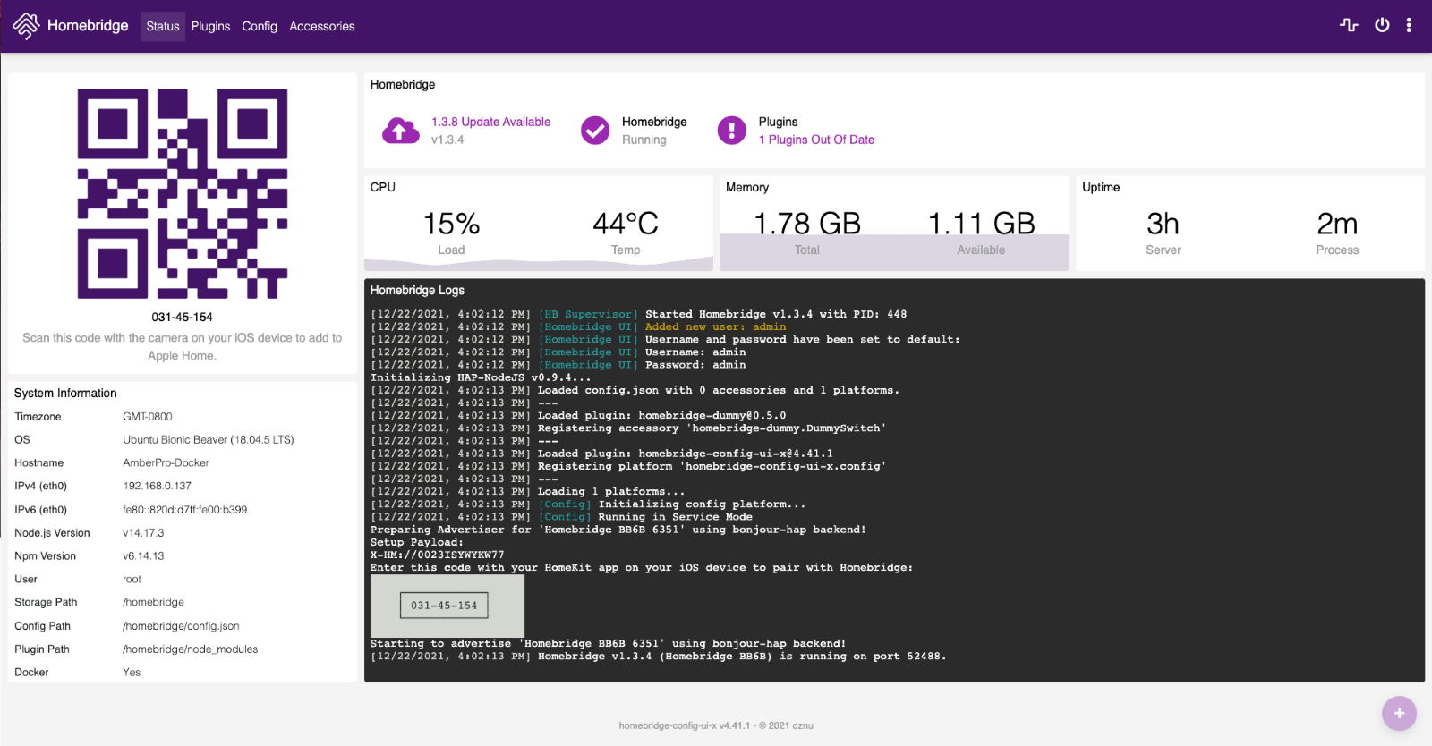Open the activity pulse icon in header

pos(1349,25)
